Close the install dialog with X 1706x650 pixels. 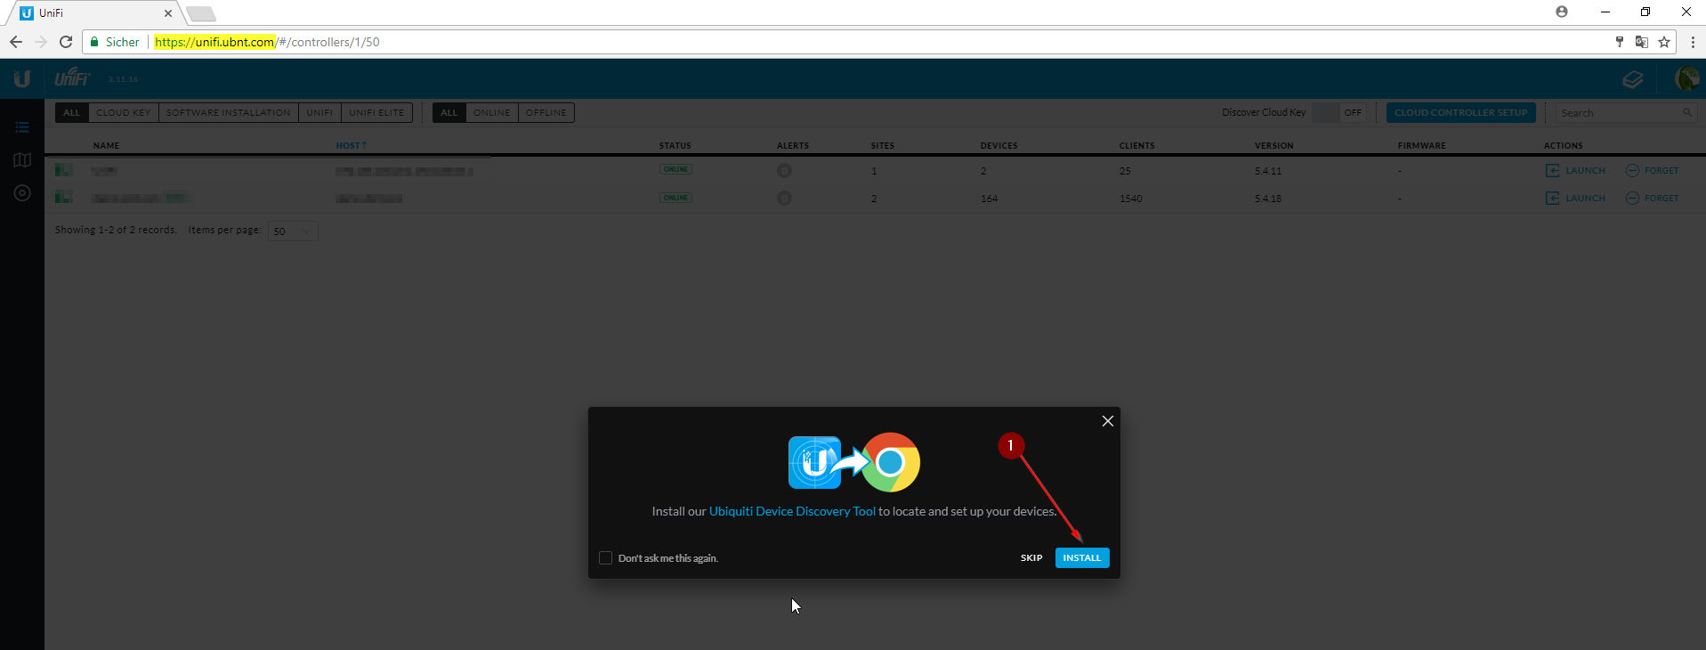coord(1108,420)
